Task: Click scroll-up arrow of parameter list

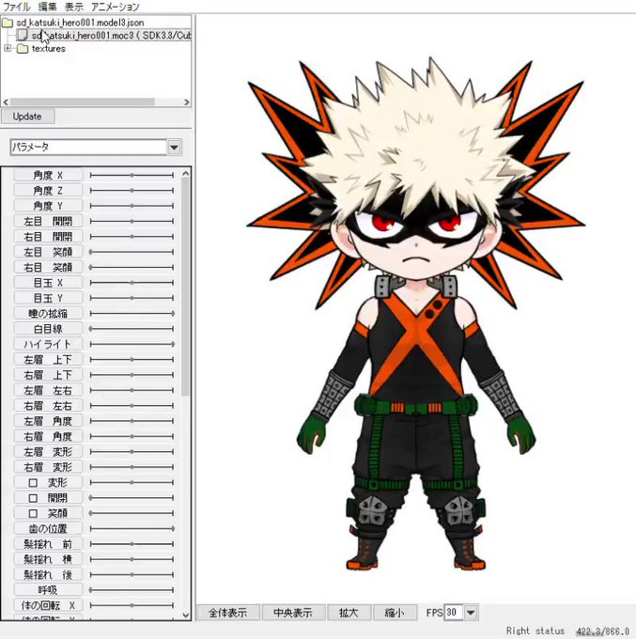Action: pos(186,173)
